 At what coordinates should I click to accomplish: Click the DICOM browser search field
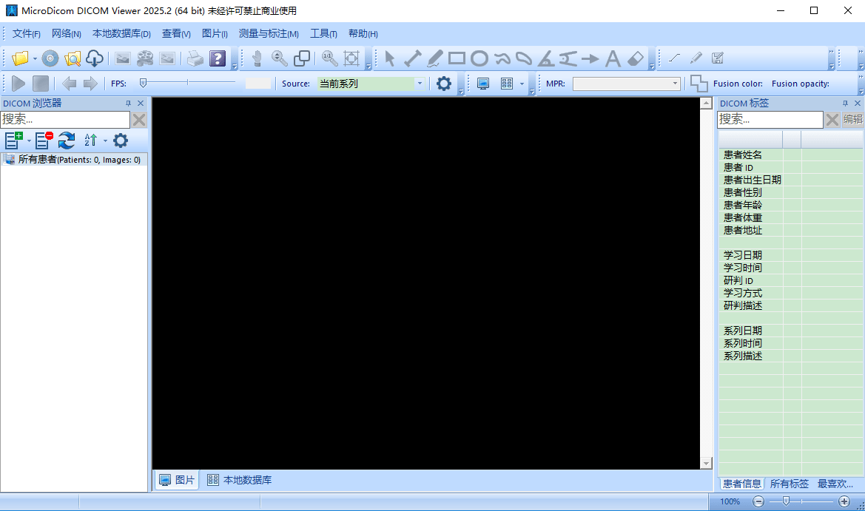[65, 119]
